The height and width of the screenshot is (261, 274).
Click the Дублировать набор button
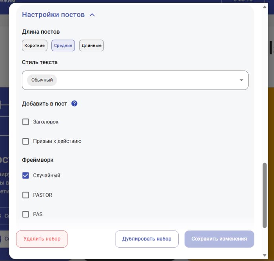tap(147, 239)
